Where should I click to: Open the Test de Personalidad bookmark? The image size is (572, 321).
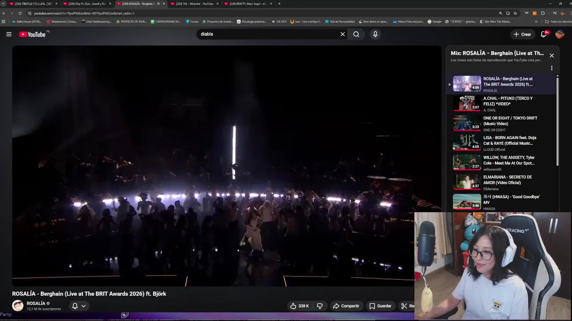(x=340, y=21)
